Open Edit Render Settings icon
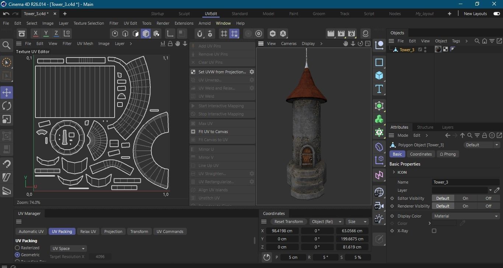The image size is (503, 268). [x=352, y=34]
